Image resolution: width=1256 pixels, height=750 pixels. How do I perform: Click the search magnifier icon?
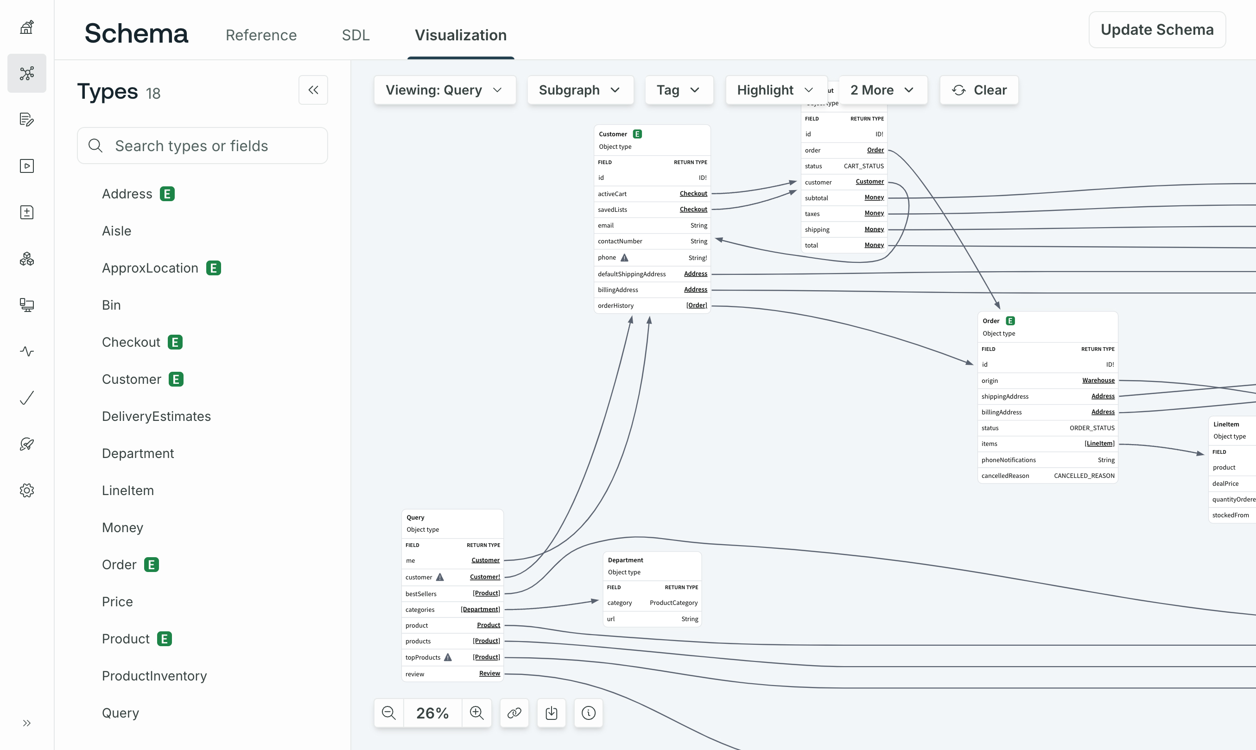pos(95,146)
